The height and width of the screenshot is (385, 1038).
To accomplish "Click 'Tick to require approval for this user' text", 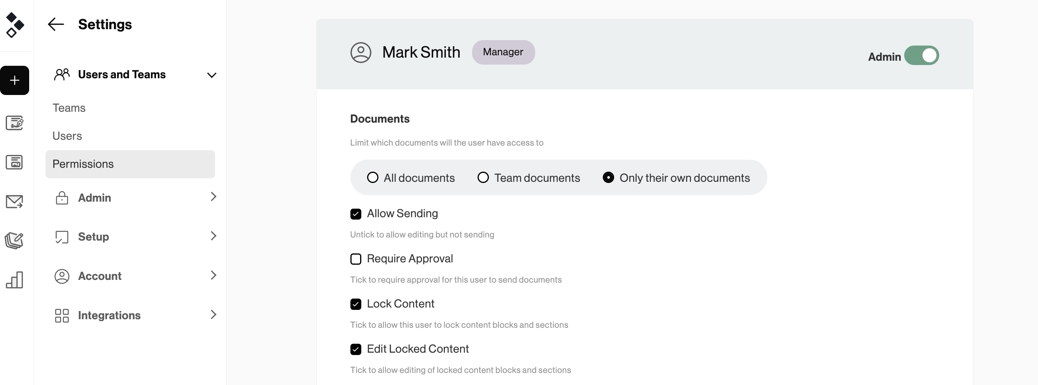I will (x=456, y=280).
